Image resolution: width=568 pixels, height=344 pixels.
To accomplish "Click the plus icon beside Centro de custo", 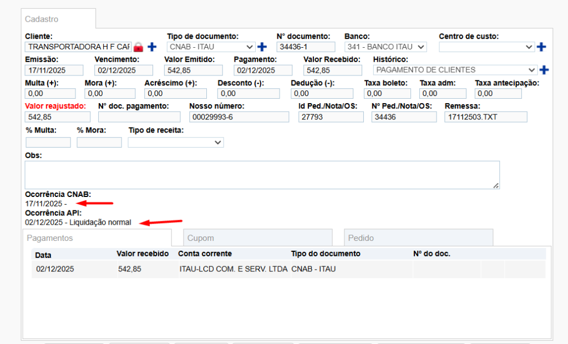I will pyautogui.click(x=541, y=47).
